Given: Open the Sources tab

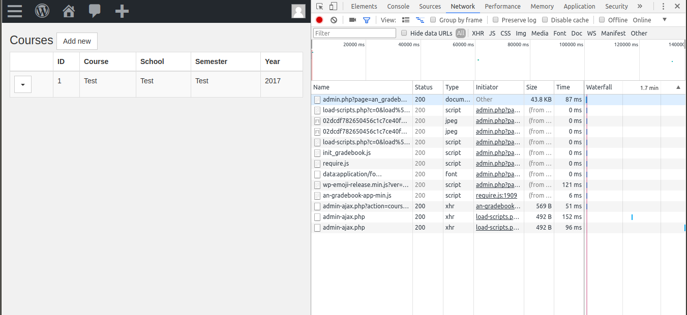Looking at the screenshot, I should (x=430, y=7).
